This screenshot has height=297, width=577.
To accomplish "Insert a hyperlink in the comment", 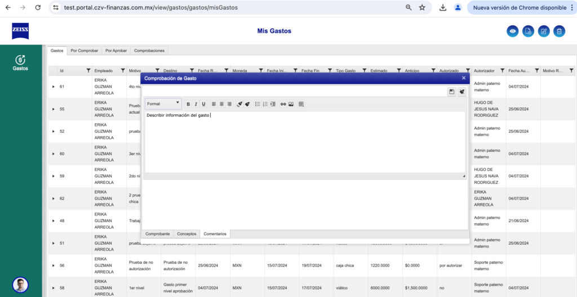I will click(x=283, y=104).
